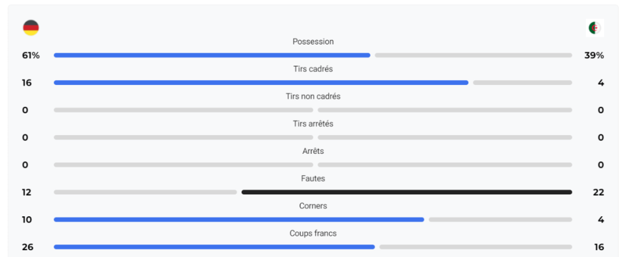Click the Tirs non cadrés label
Viewport: 626px width, 257px height.
tap(313, 96)
